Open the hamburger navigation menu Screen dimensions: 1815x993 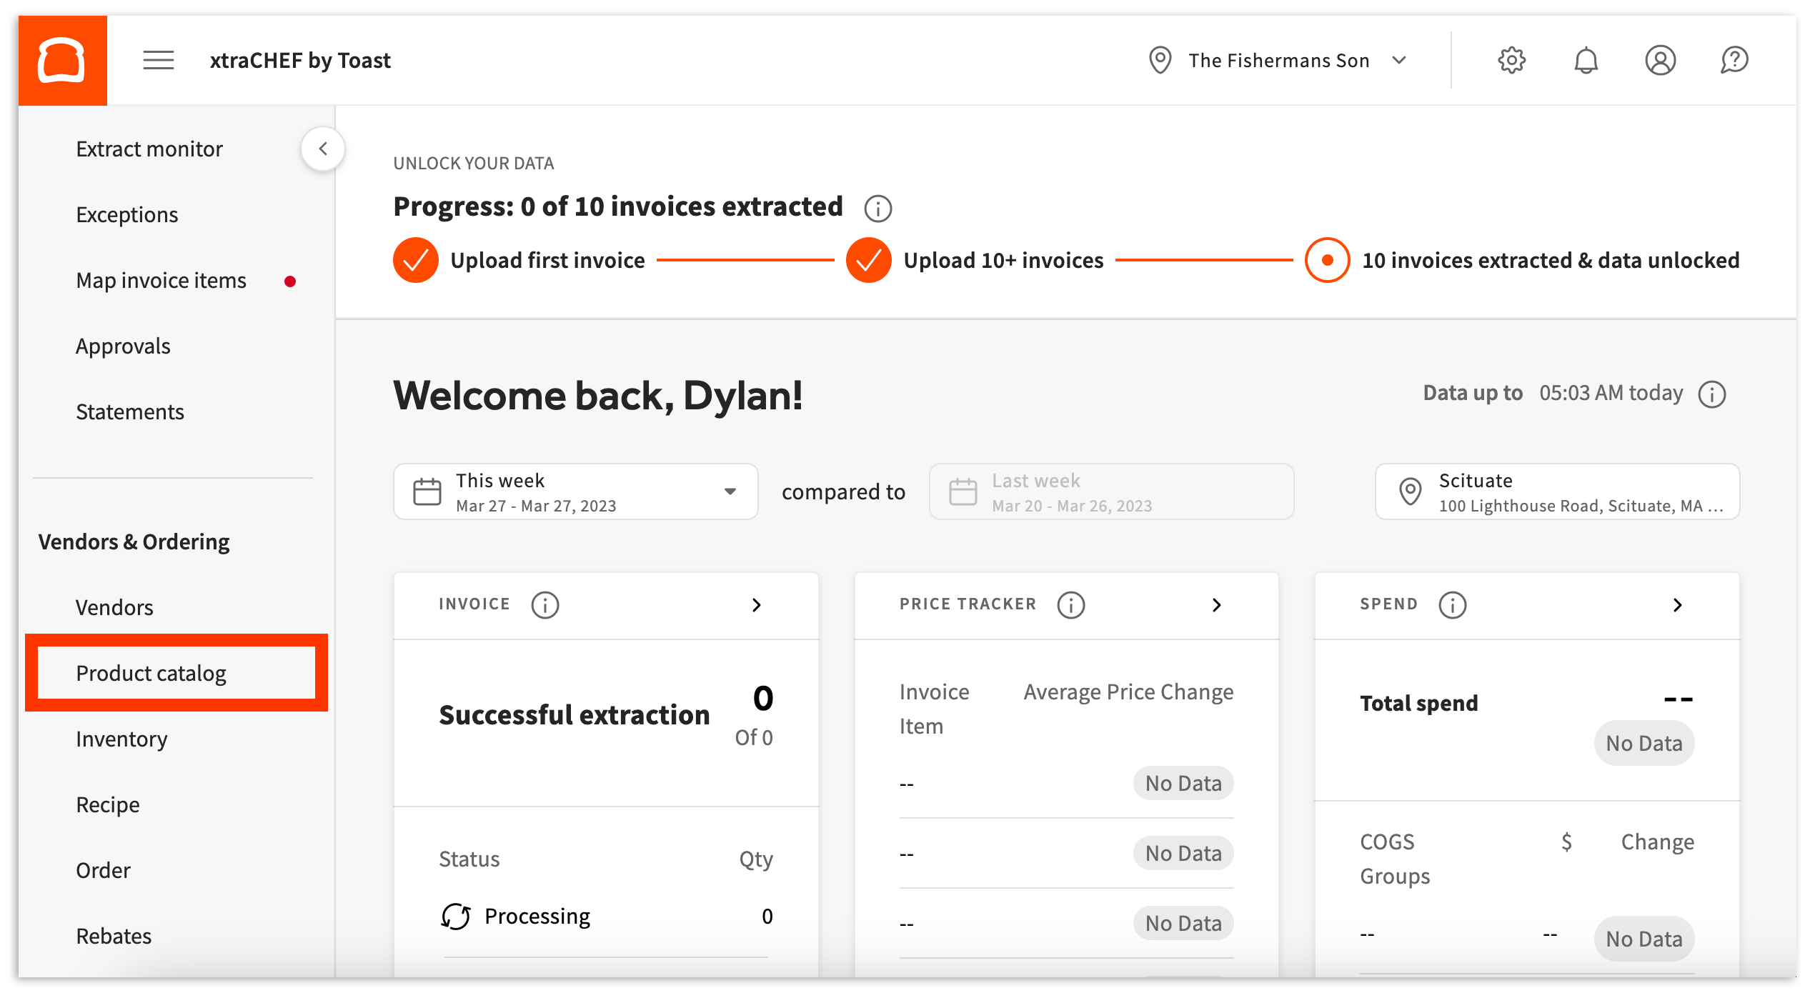[x=159, y=60]
